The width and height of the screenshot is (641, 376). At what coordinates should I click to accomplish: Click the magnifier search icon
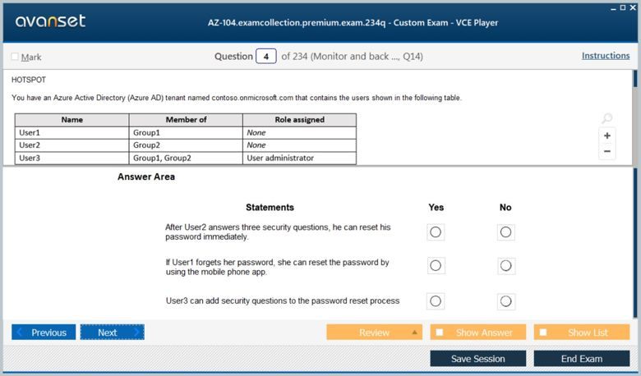pyautogui.click(x=607, y=119)
